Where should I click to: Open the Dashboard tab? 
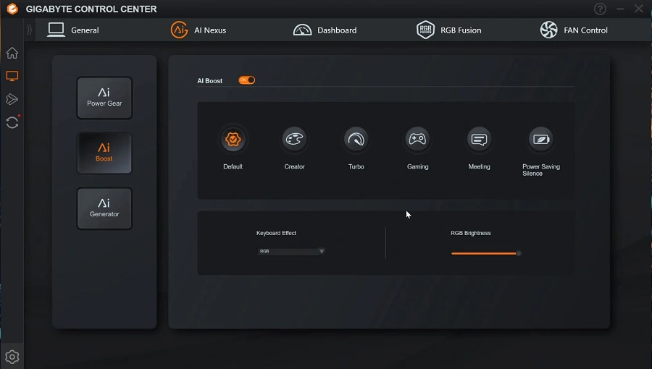pyautogui.click(x=325, y=30)
